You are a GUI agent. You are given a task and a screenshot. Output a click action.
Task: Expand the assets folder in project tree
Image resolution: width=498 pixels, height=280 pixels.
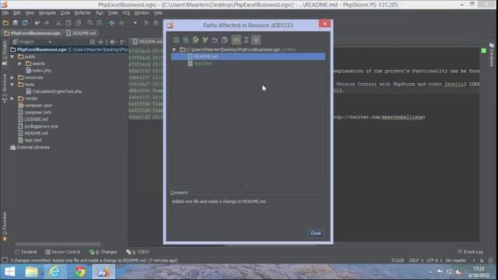[20, 64]
